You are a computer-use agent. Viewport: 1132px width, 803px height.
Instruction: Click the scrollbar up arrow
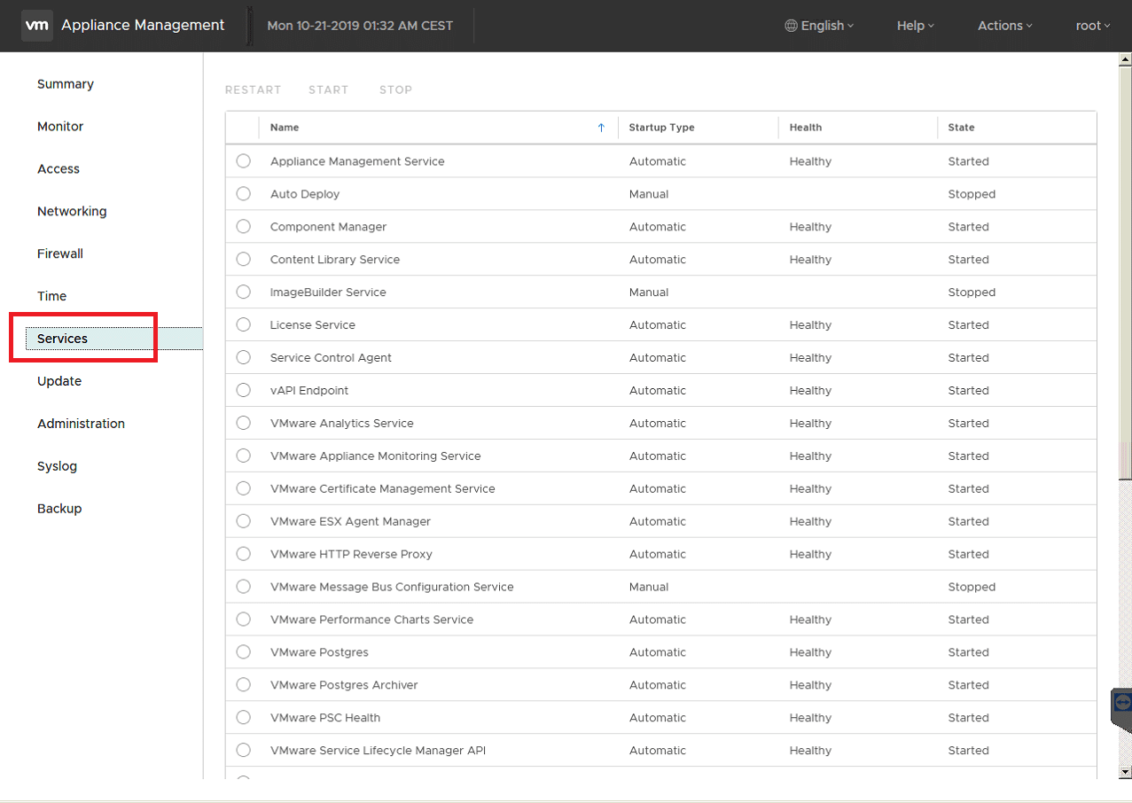tap(1125, 60)
